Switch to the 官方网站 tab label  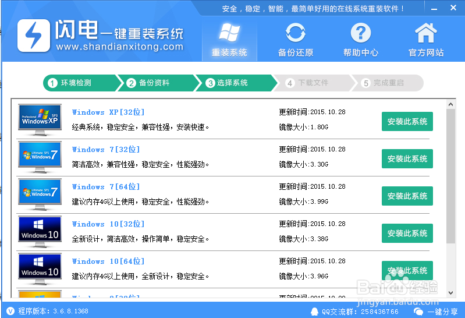426,52
